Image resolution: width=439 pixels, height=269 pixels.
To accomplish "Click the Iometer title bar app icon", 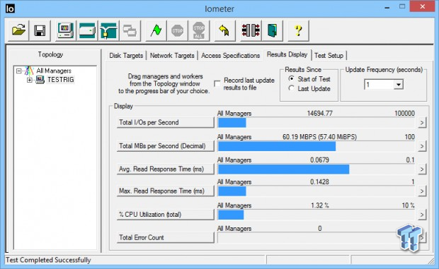I will click(10, 8).
